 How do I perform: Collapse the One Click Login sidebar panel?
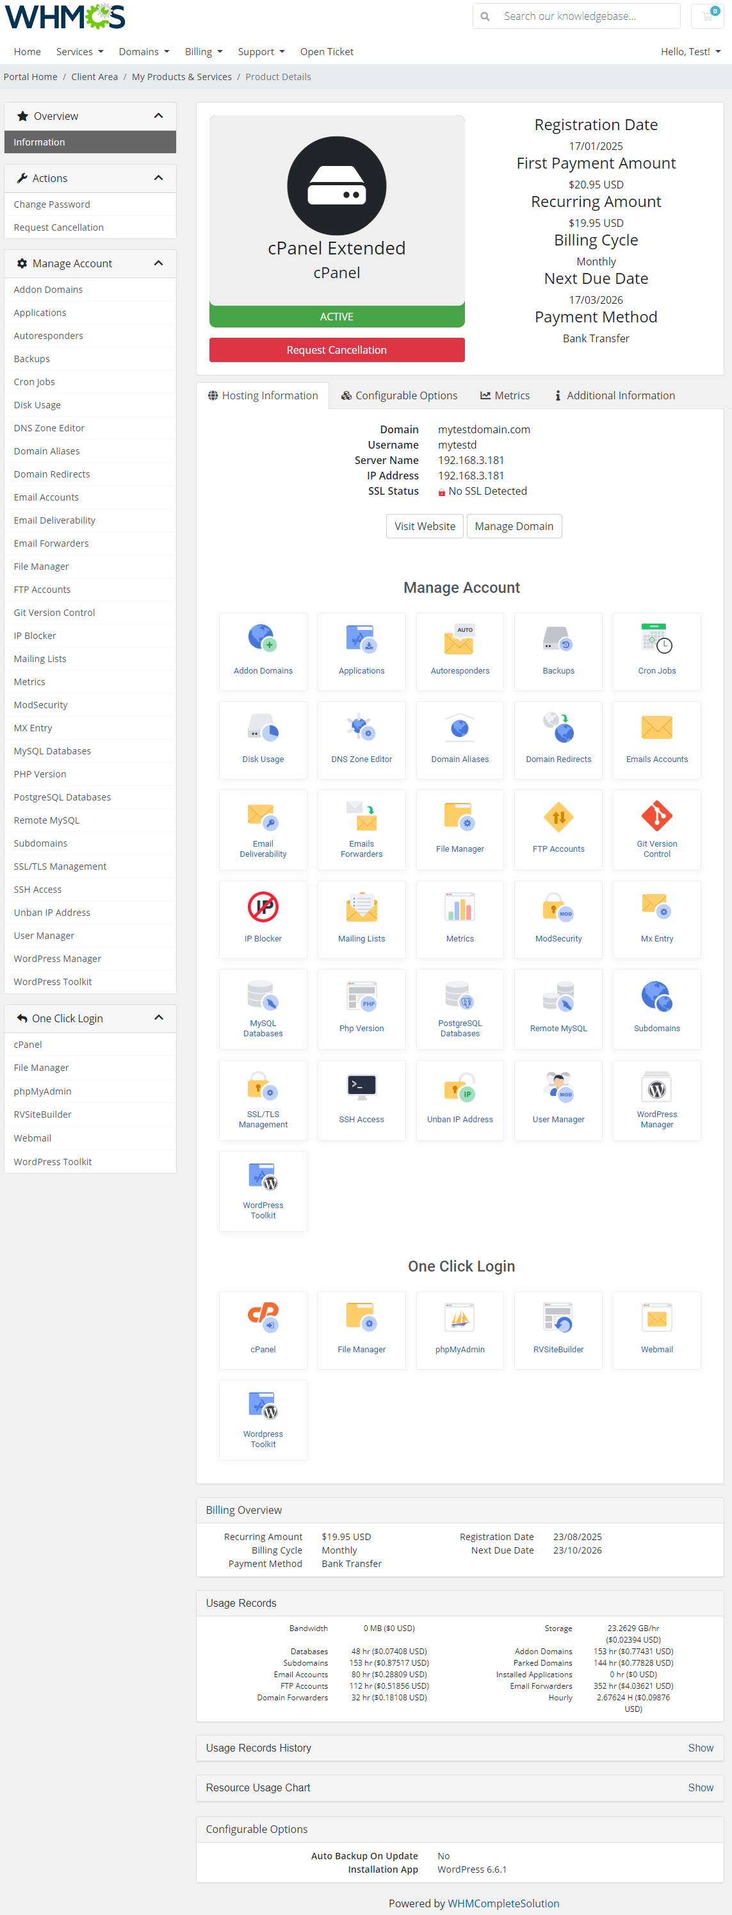(158, 1018)
